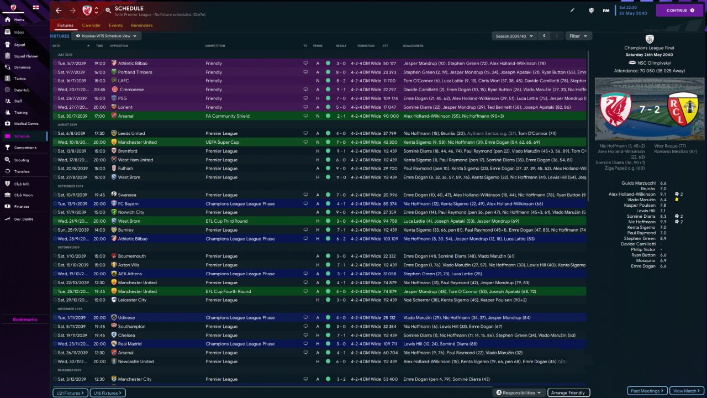Click the Arrange Friendly button
This screenshot has width=707, height=398.
pos(569,393)
